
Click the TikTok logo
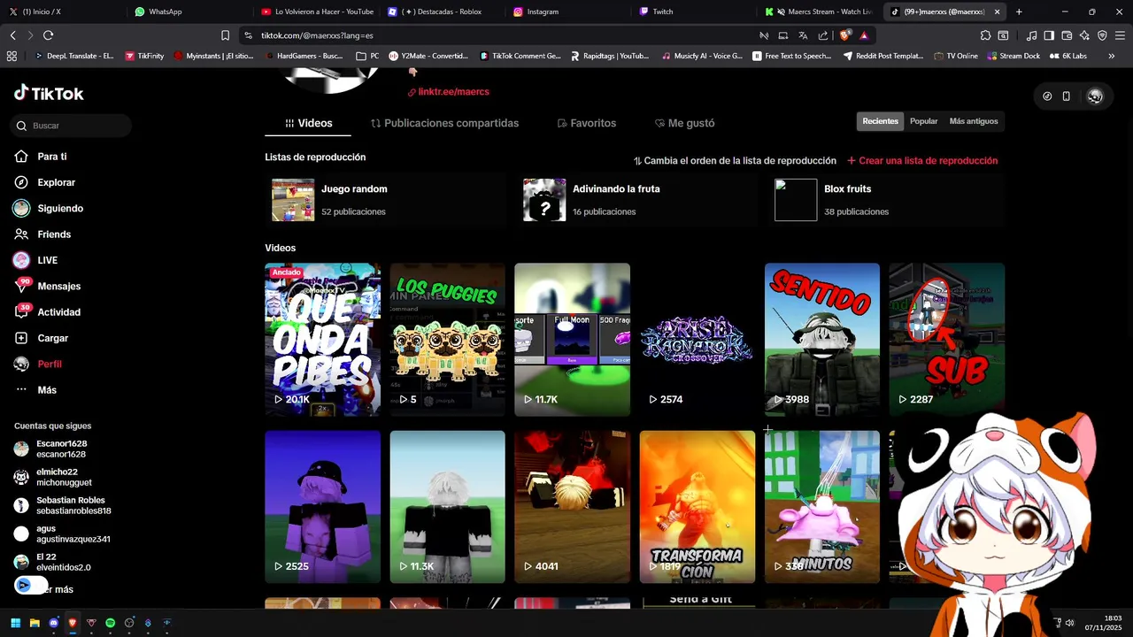pyautogui.click(x=49, y=93)
